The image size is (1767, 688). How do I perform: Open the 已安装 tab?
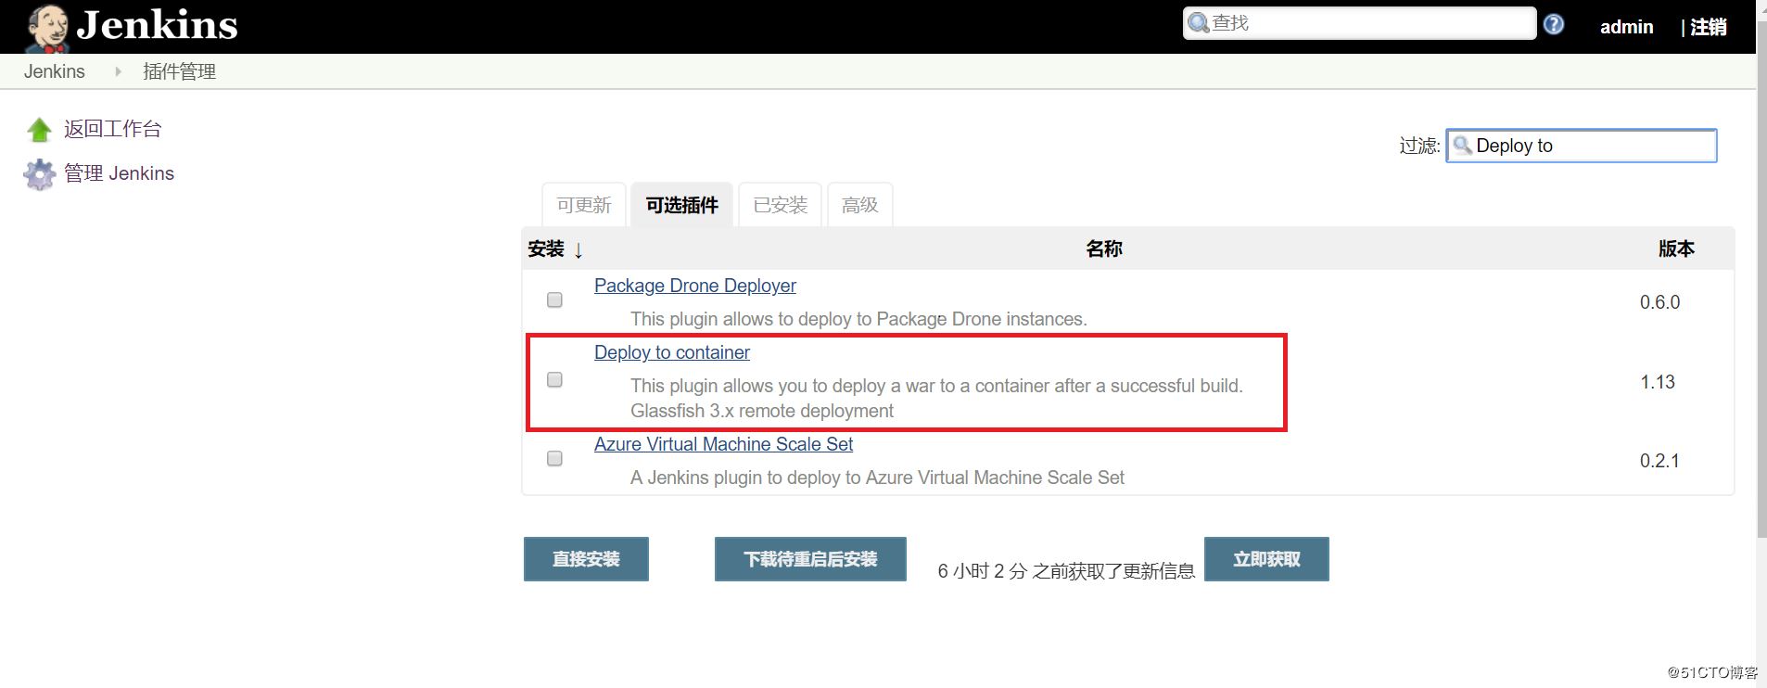coord(781,205)
